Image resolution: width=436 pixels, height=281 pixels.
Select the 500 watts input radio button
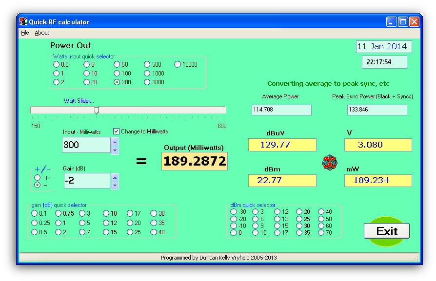click(x=147, y=65)
